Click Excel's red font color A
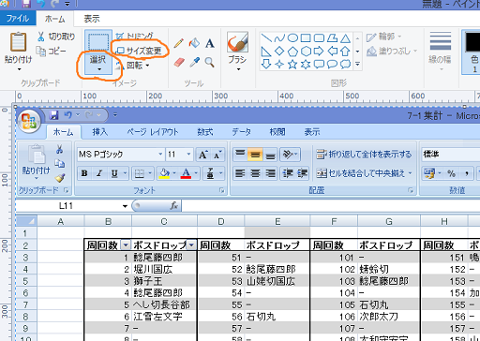Screen dimensions: 480x341 tap(186, 173)
